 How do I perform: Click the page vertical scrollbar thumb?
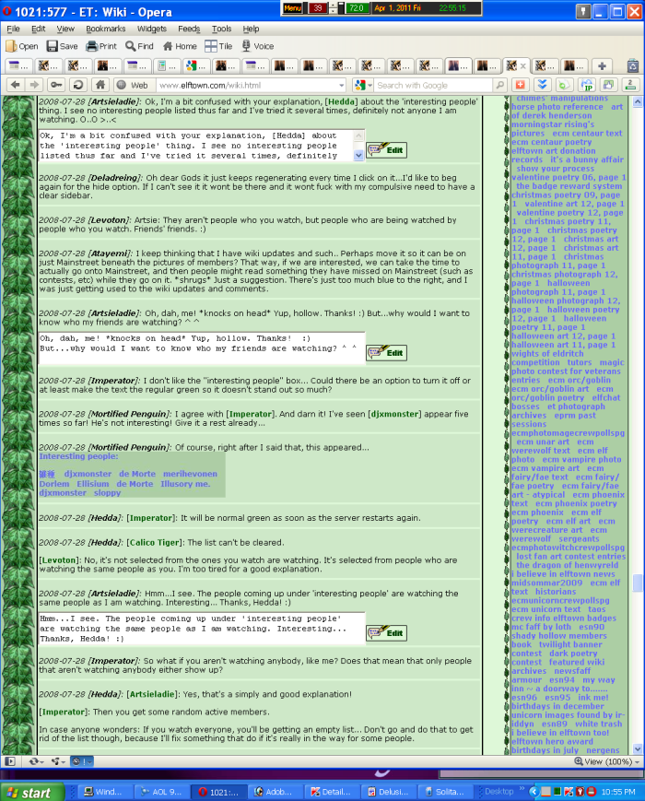coord(638,583)
